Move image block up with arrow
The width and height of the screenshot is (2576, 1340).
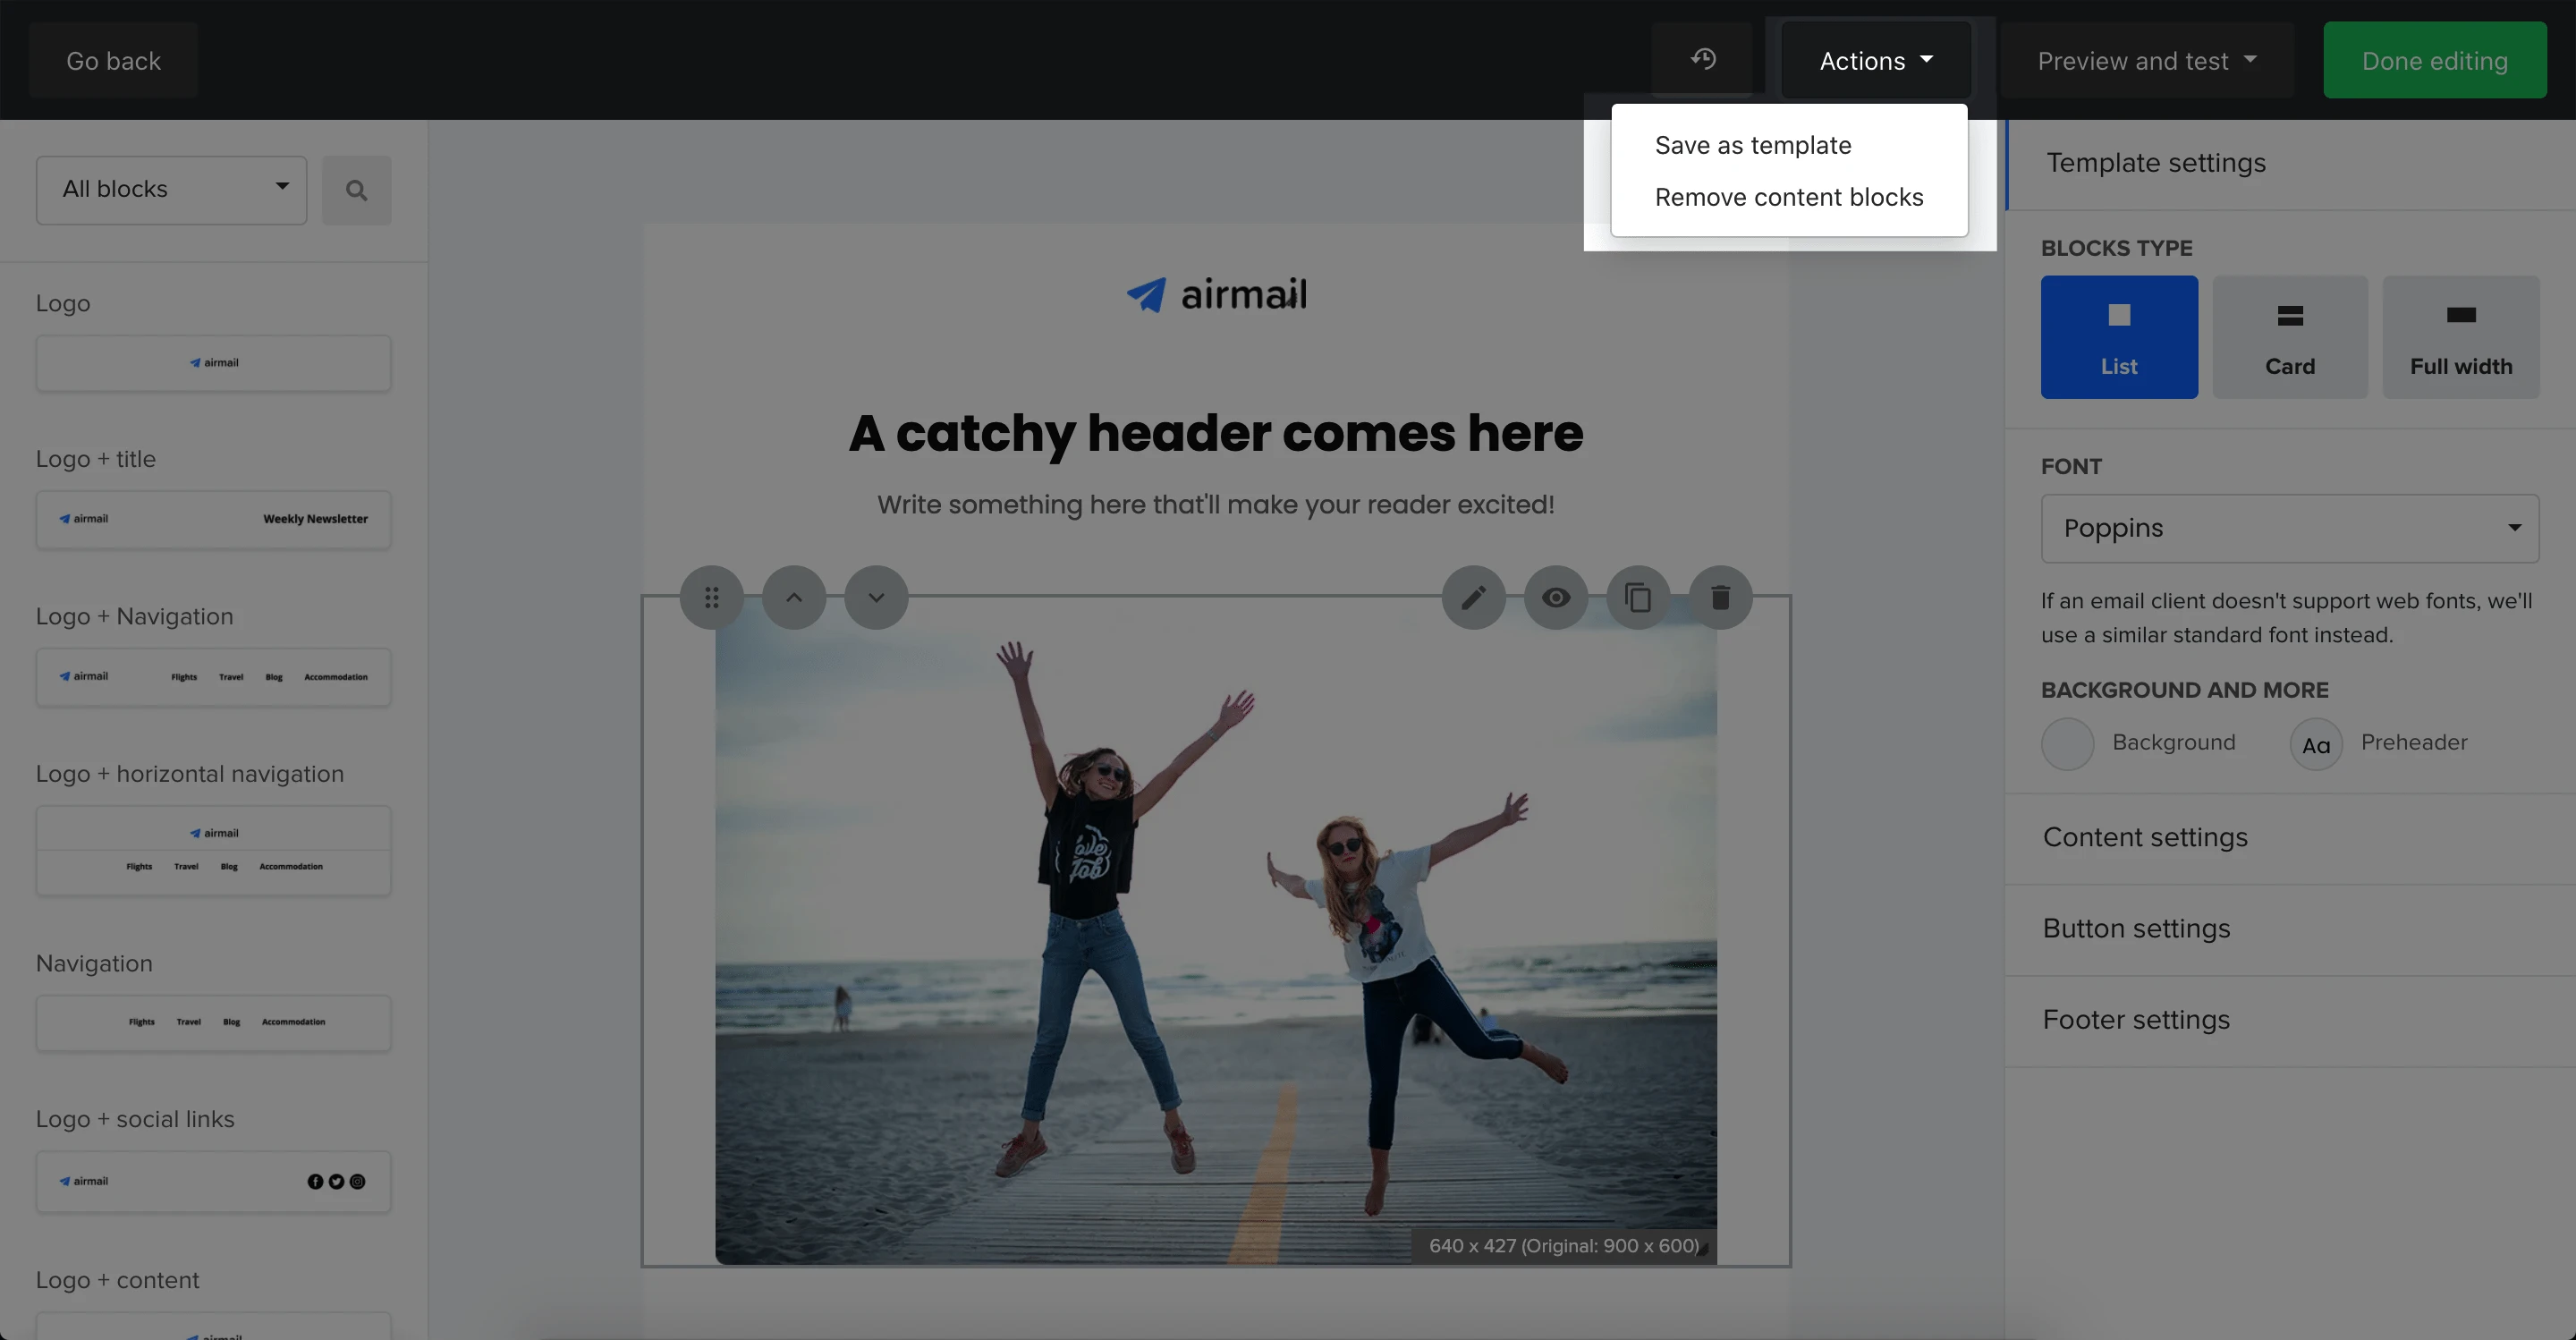(794, 598)
